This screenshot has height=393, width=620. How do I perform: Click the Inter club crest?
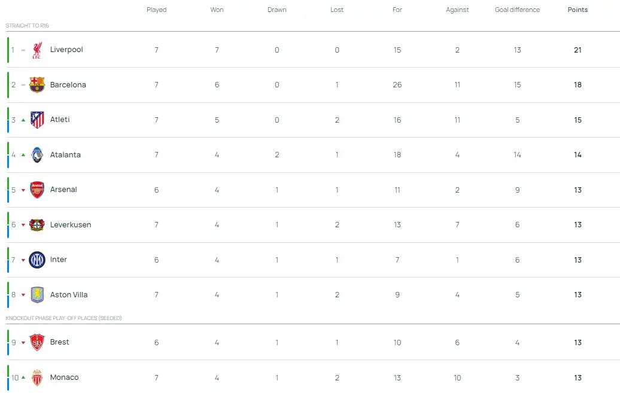click(37, 260)
